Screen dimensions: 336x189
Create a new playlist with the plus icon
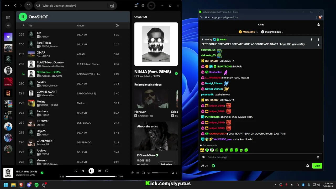pos(8,25)
